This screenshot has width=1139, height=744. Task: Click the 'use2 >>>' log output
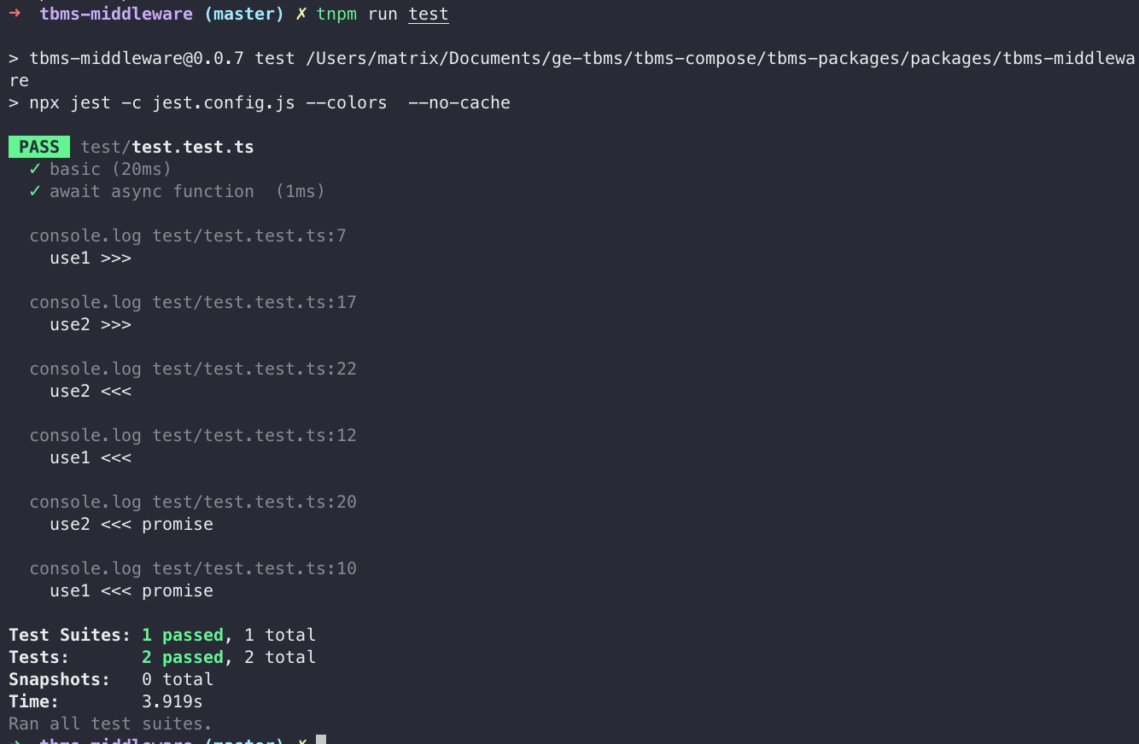coord(91,324)
